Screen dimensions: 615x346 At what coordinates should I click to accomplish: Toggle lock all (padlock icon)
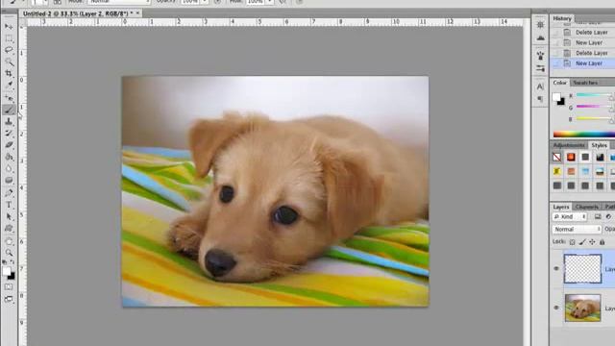(603, 242)
